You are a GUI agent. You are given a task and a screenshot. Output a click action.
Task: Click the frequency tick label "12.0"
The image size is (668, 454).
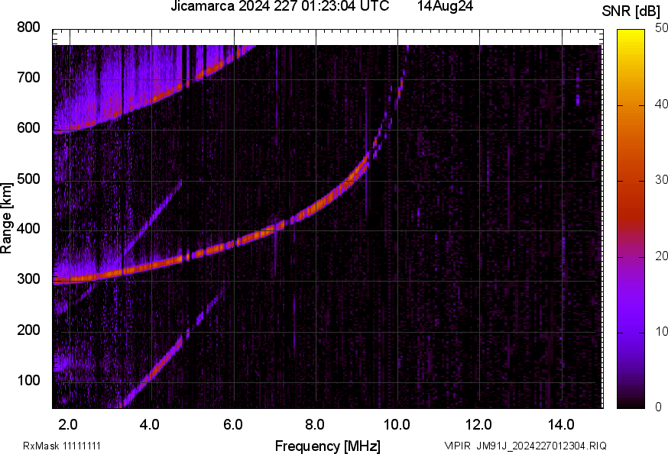point(479,425)
